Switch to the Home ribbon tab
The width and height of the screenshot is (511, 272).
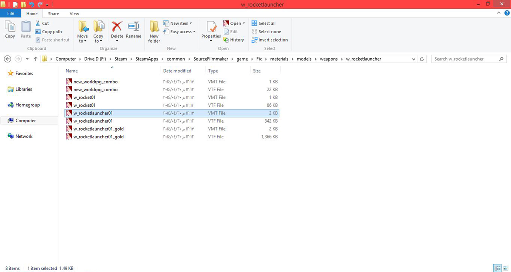[32, 14]
